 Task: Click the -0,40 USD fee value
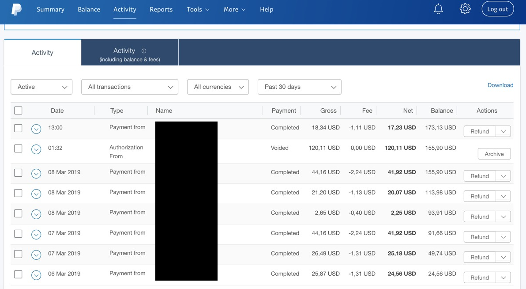pos(362,213)
